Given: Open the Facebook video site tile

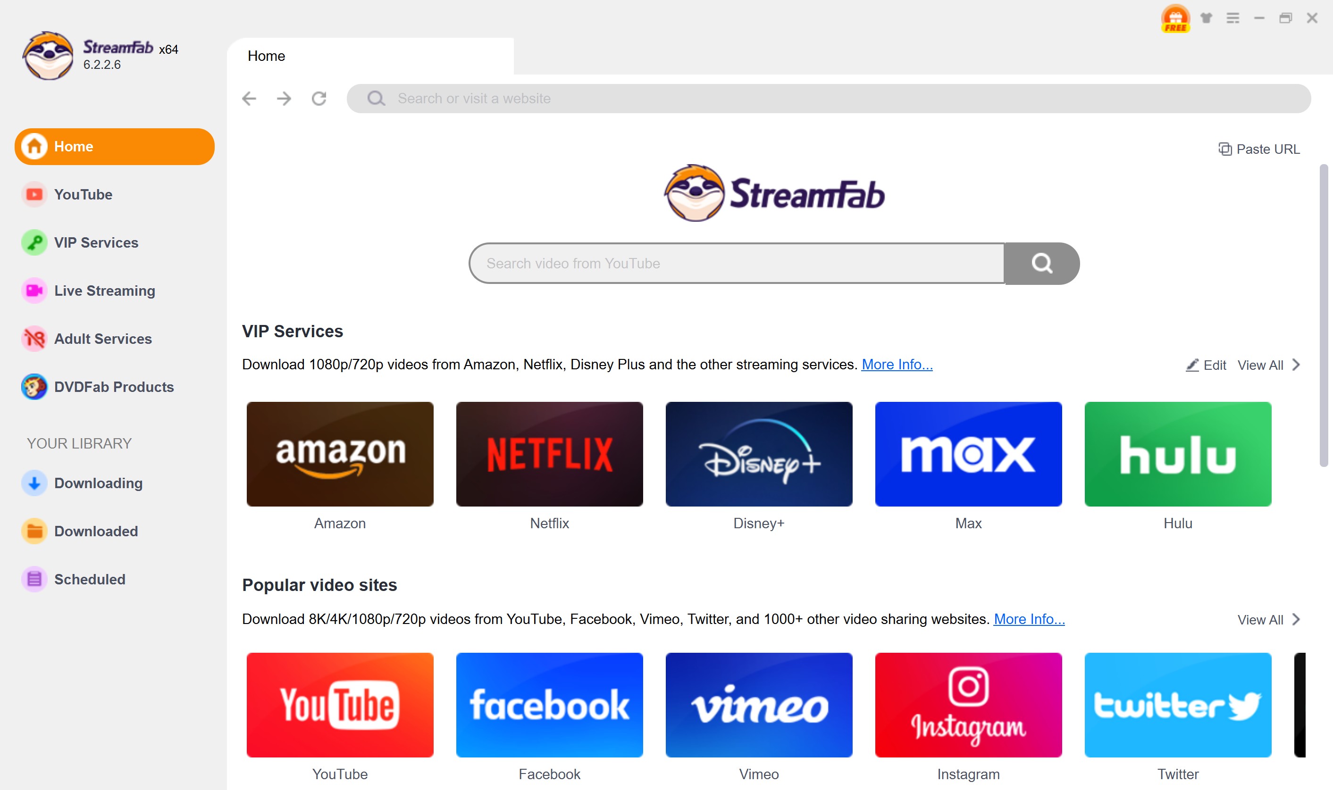Looking at the screenshot, I should pyautogui.click(x=550, y=705).
